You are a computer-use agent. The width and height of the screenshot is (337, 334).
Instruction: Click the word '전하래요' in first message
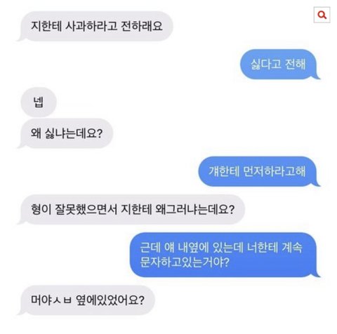[142, 26]
